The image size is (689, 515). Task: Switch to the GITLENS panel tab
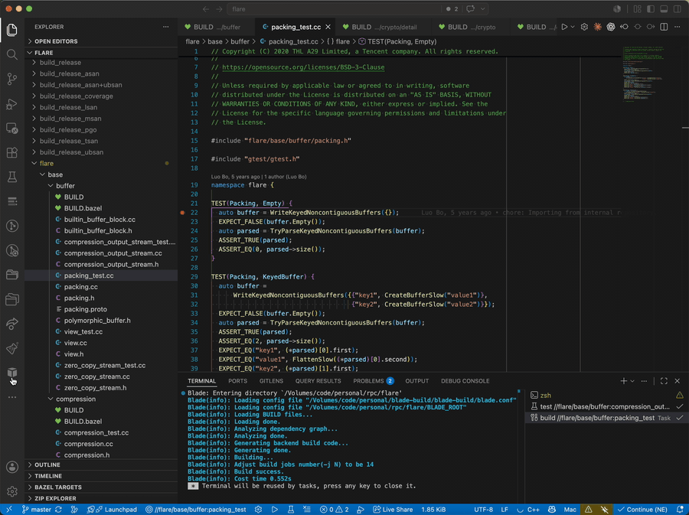click(x=271, y=381)
